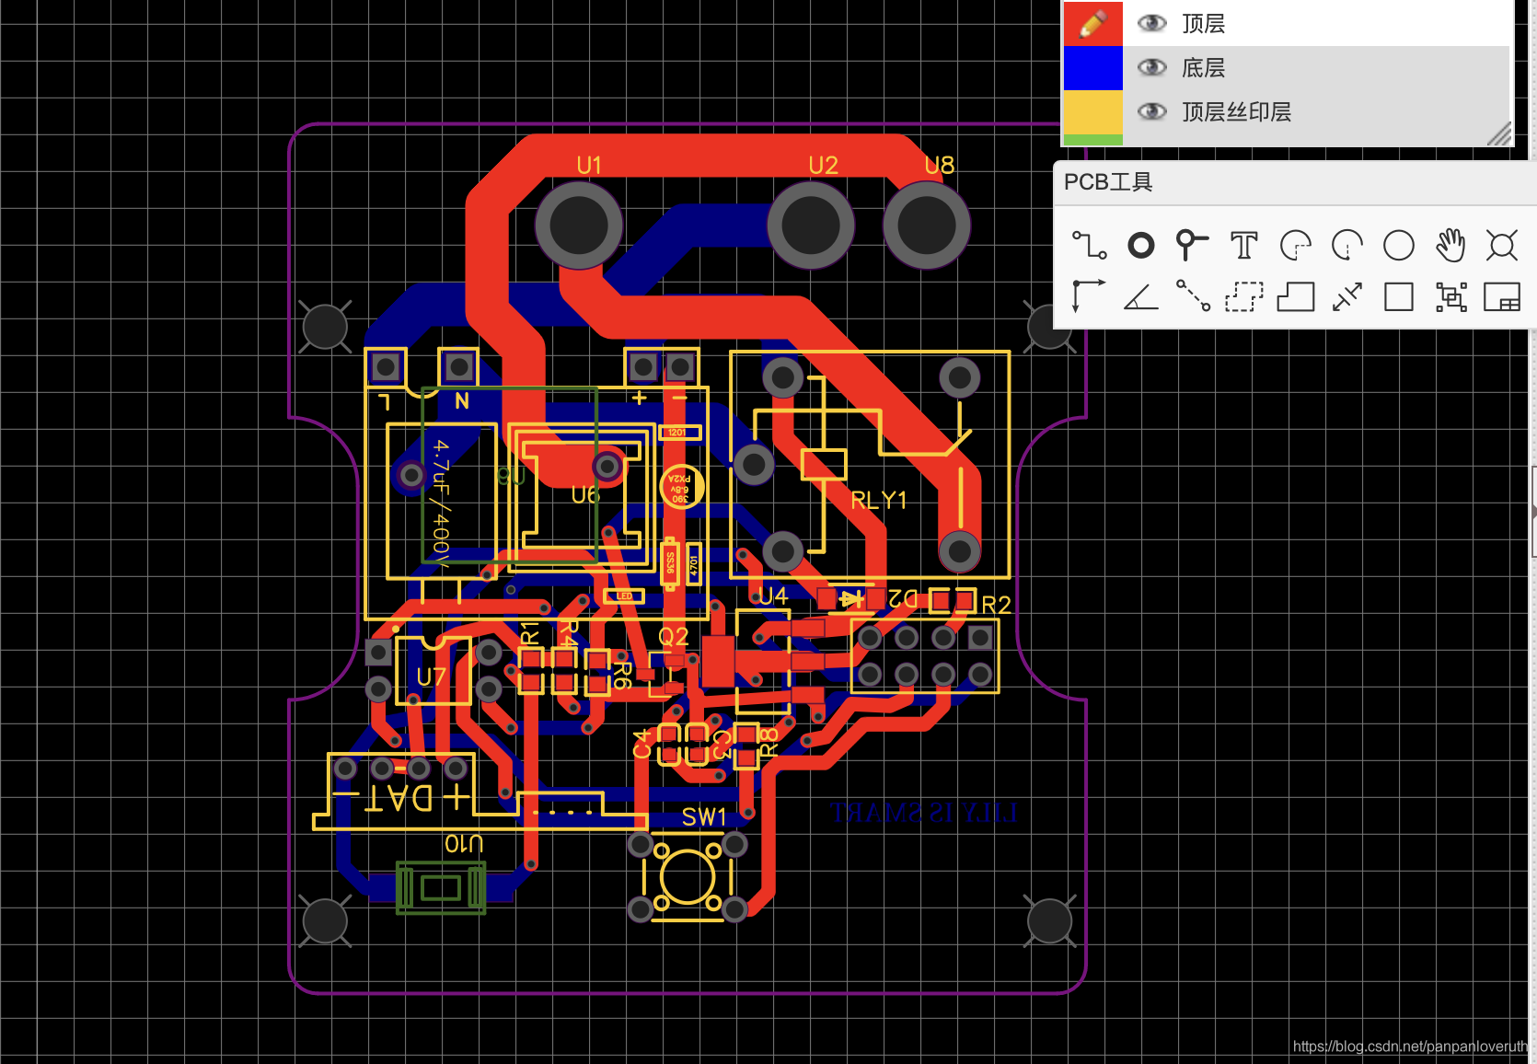Select the Pad tool
Screen dimensions: 1537x1064
coord(1141,246)
